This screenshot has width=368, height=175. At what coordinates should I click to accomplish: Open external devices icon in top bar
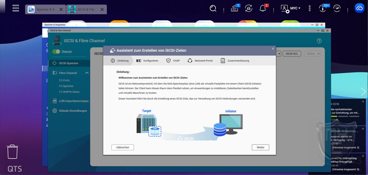coord(248,8)
